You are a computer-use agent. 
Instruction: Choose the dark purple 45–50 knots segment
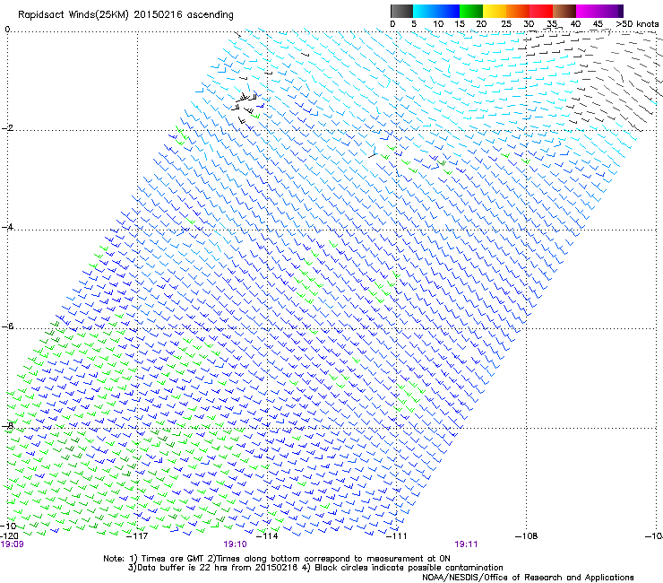[x=611, y=11]
